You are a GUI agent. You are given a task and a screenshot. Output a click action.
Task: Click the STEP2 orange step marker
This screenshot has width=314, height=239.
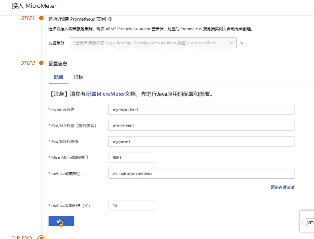pos(41,63)
